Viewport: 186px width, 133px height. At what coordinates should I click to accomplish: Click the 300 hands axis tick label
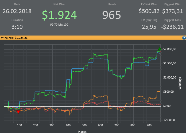pos(52,125)
